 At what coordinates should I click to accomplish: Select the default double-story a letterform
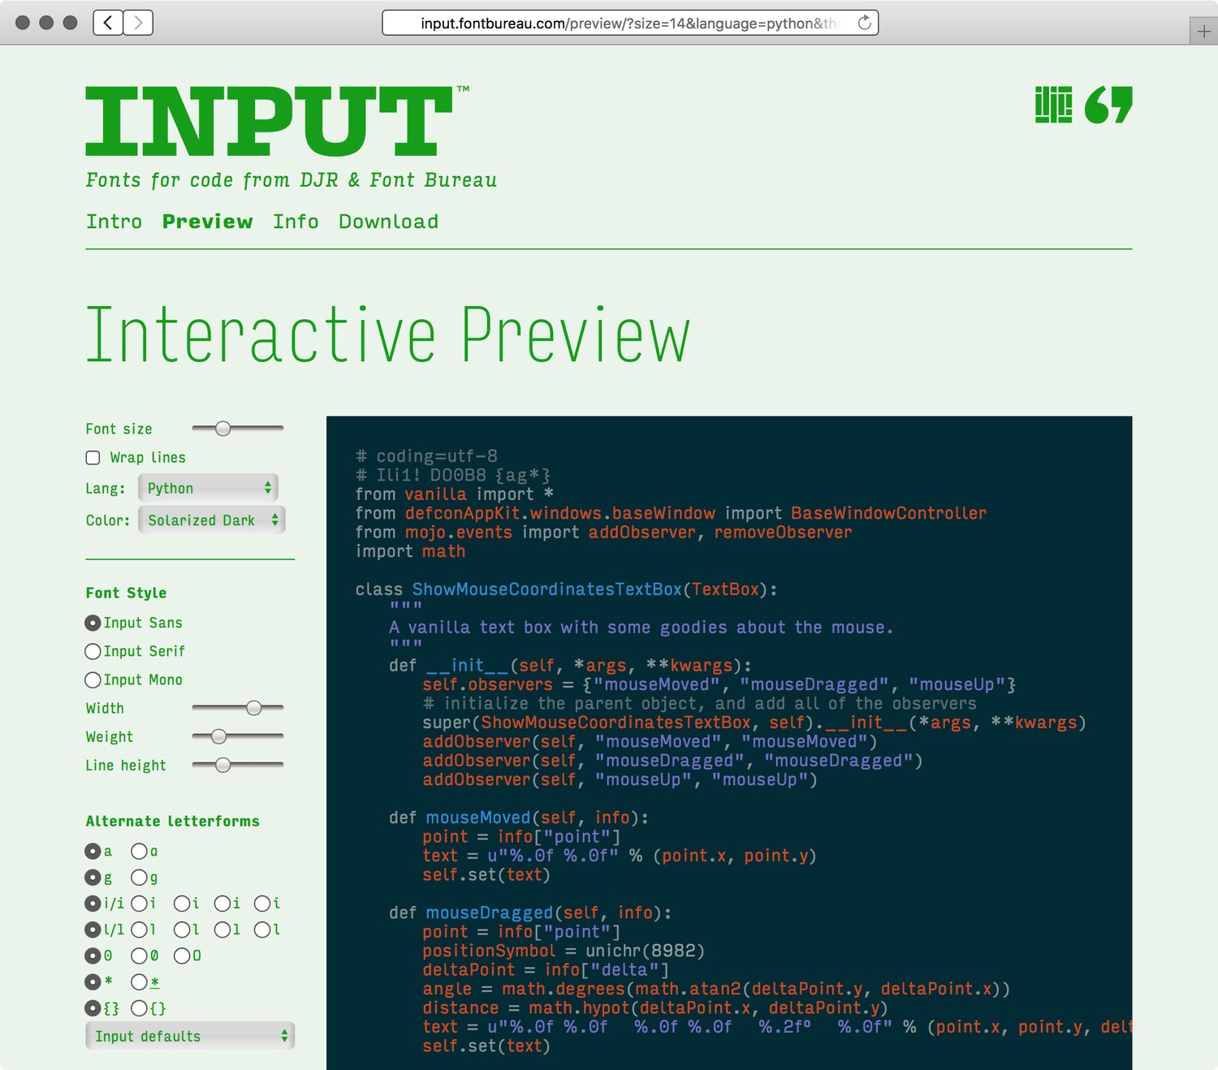pyautogui.click(x=93, y=851)
